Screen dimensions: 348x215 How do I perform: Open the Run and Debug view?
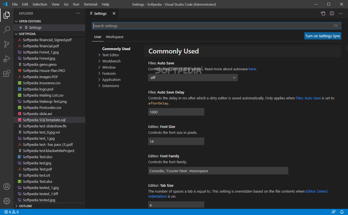(7, 59)
